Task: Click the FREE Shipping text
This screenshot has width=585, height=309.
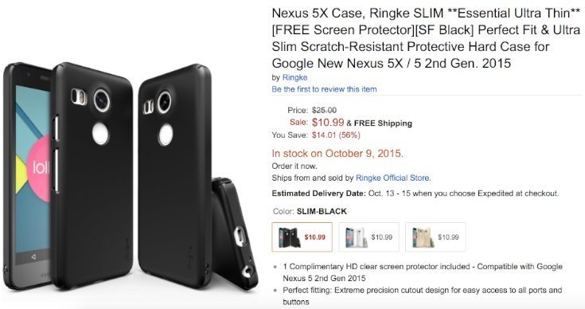Action: (383, 123)
